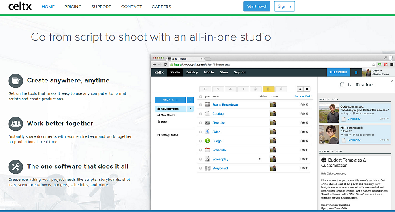Viewport: 395px width, 212px height.
Task: Check the Scene Breakdown row checkbox
Action: coord(201,105)
